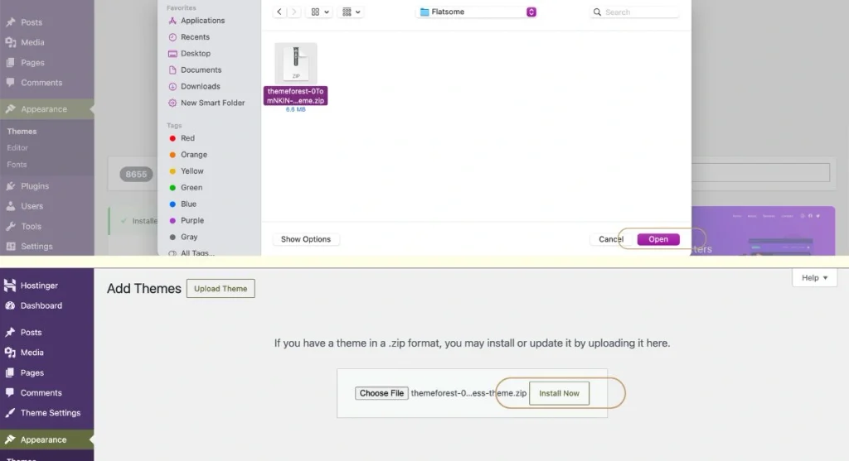849x461 pixels.
Task: Open the Themes submenu item in the upper sidebar
Action: (22, 132)
